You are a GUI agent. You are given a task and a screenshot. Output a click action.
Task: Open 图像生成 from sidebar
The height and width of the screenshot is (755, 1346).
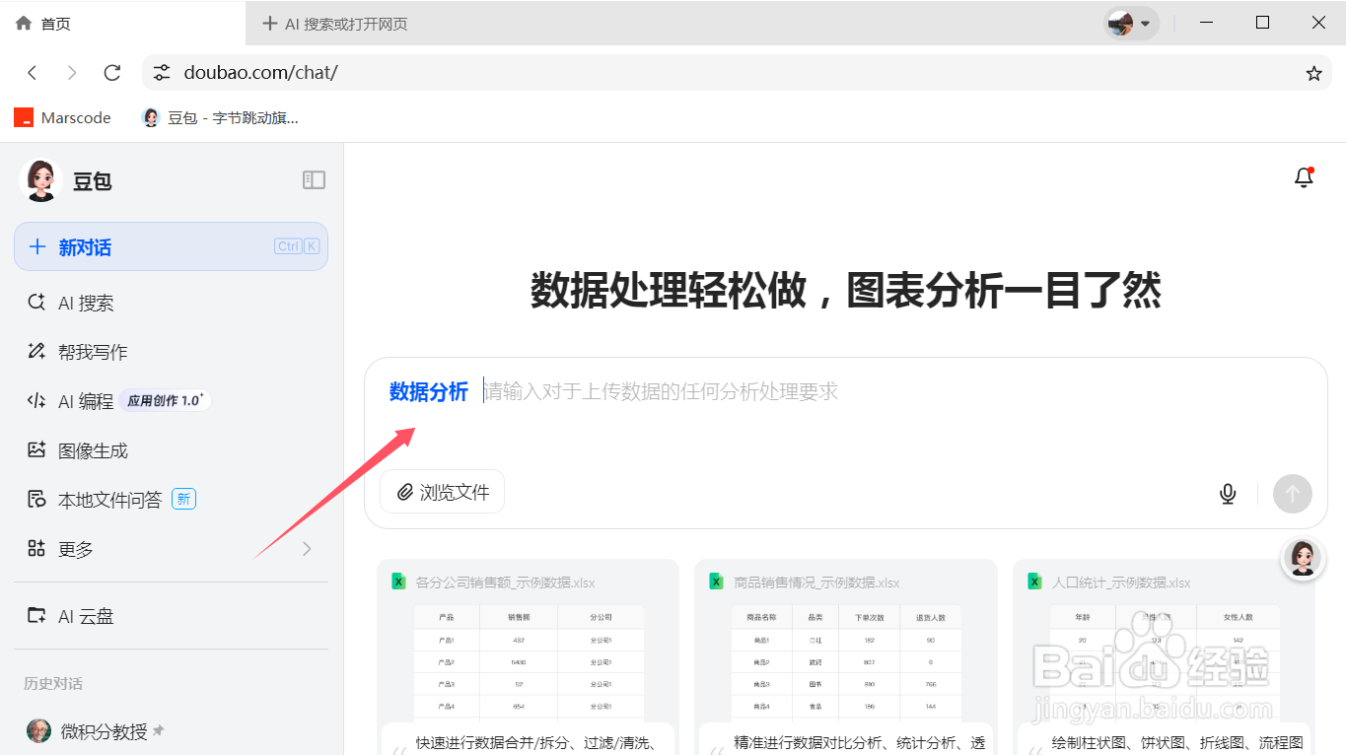point(171,450)
